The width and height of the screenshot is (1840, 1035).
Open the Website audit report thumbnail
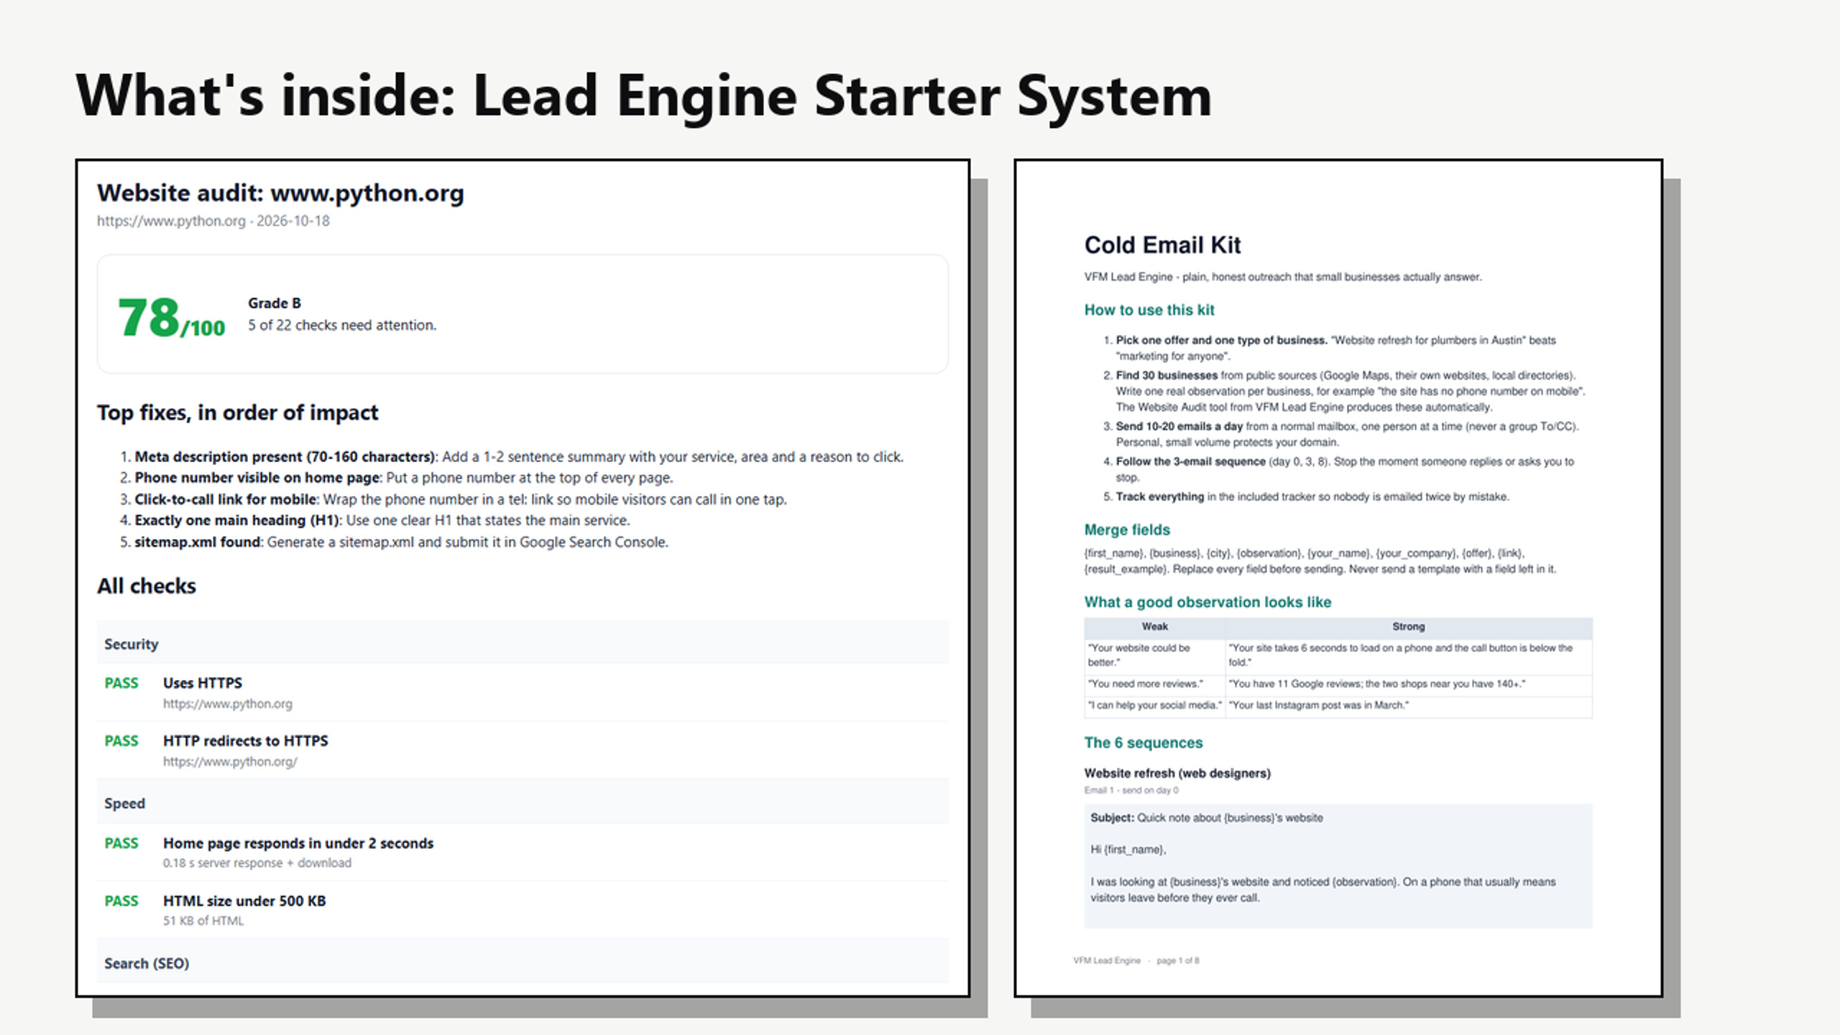point(523,578)
